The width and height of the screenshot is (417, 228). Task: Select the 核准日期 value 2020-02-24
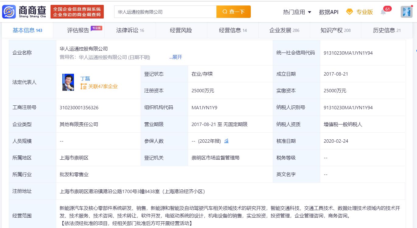[x=336, y=141]
